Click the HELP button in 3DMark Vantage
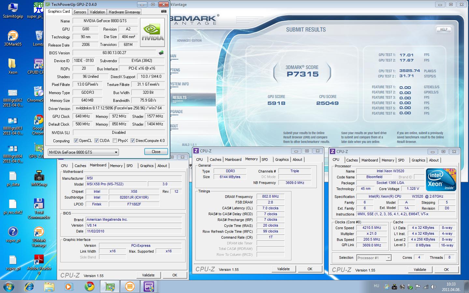The height and width of the screenshot is (293, 469). pos(444,29)
